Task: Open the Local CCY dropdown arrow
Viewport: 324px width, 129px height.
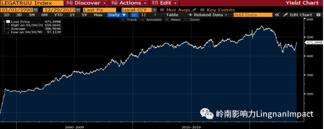Action: [155, 10]
